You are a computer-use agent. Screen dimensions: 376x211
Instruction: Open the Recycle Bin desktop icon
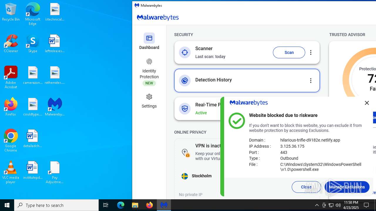pyautogui.click(x=11, y=12)
